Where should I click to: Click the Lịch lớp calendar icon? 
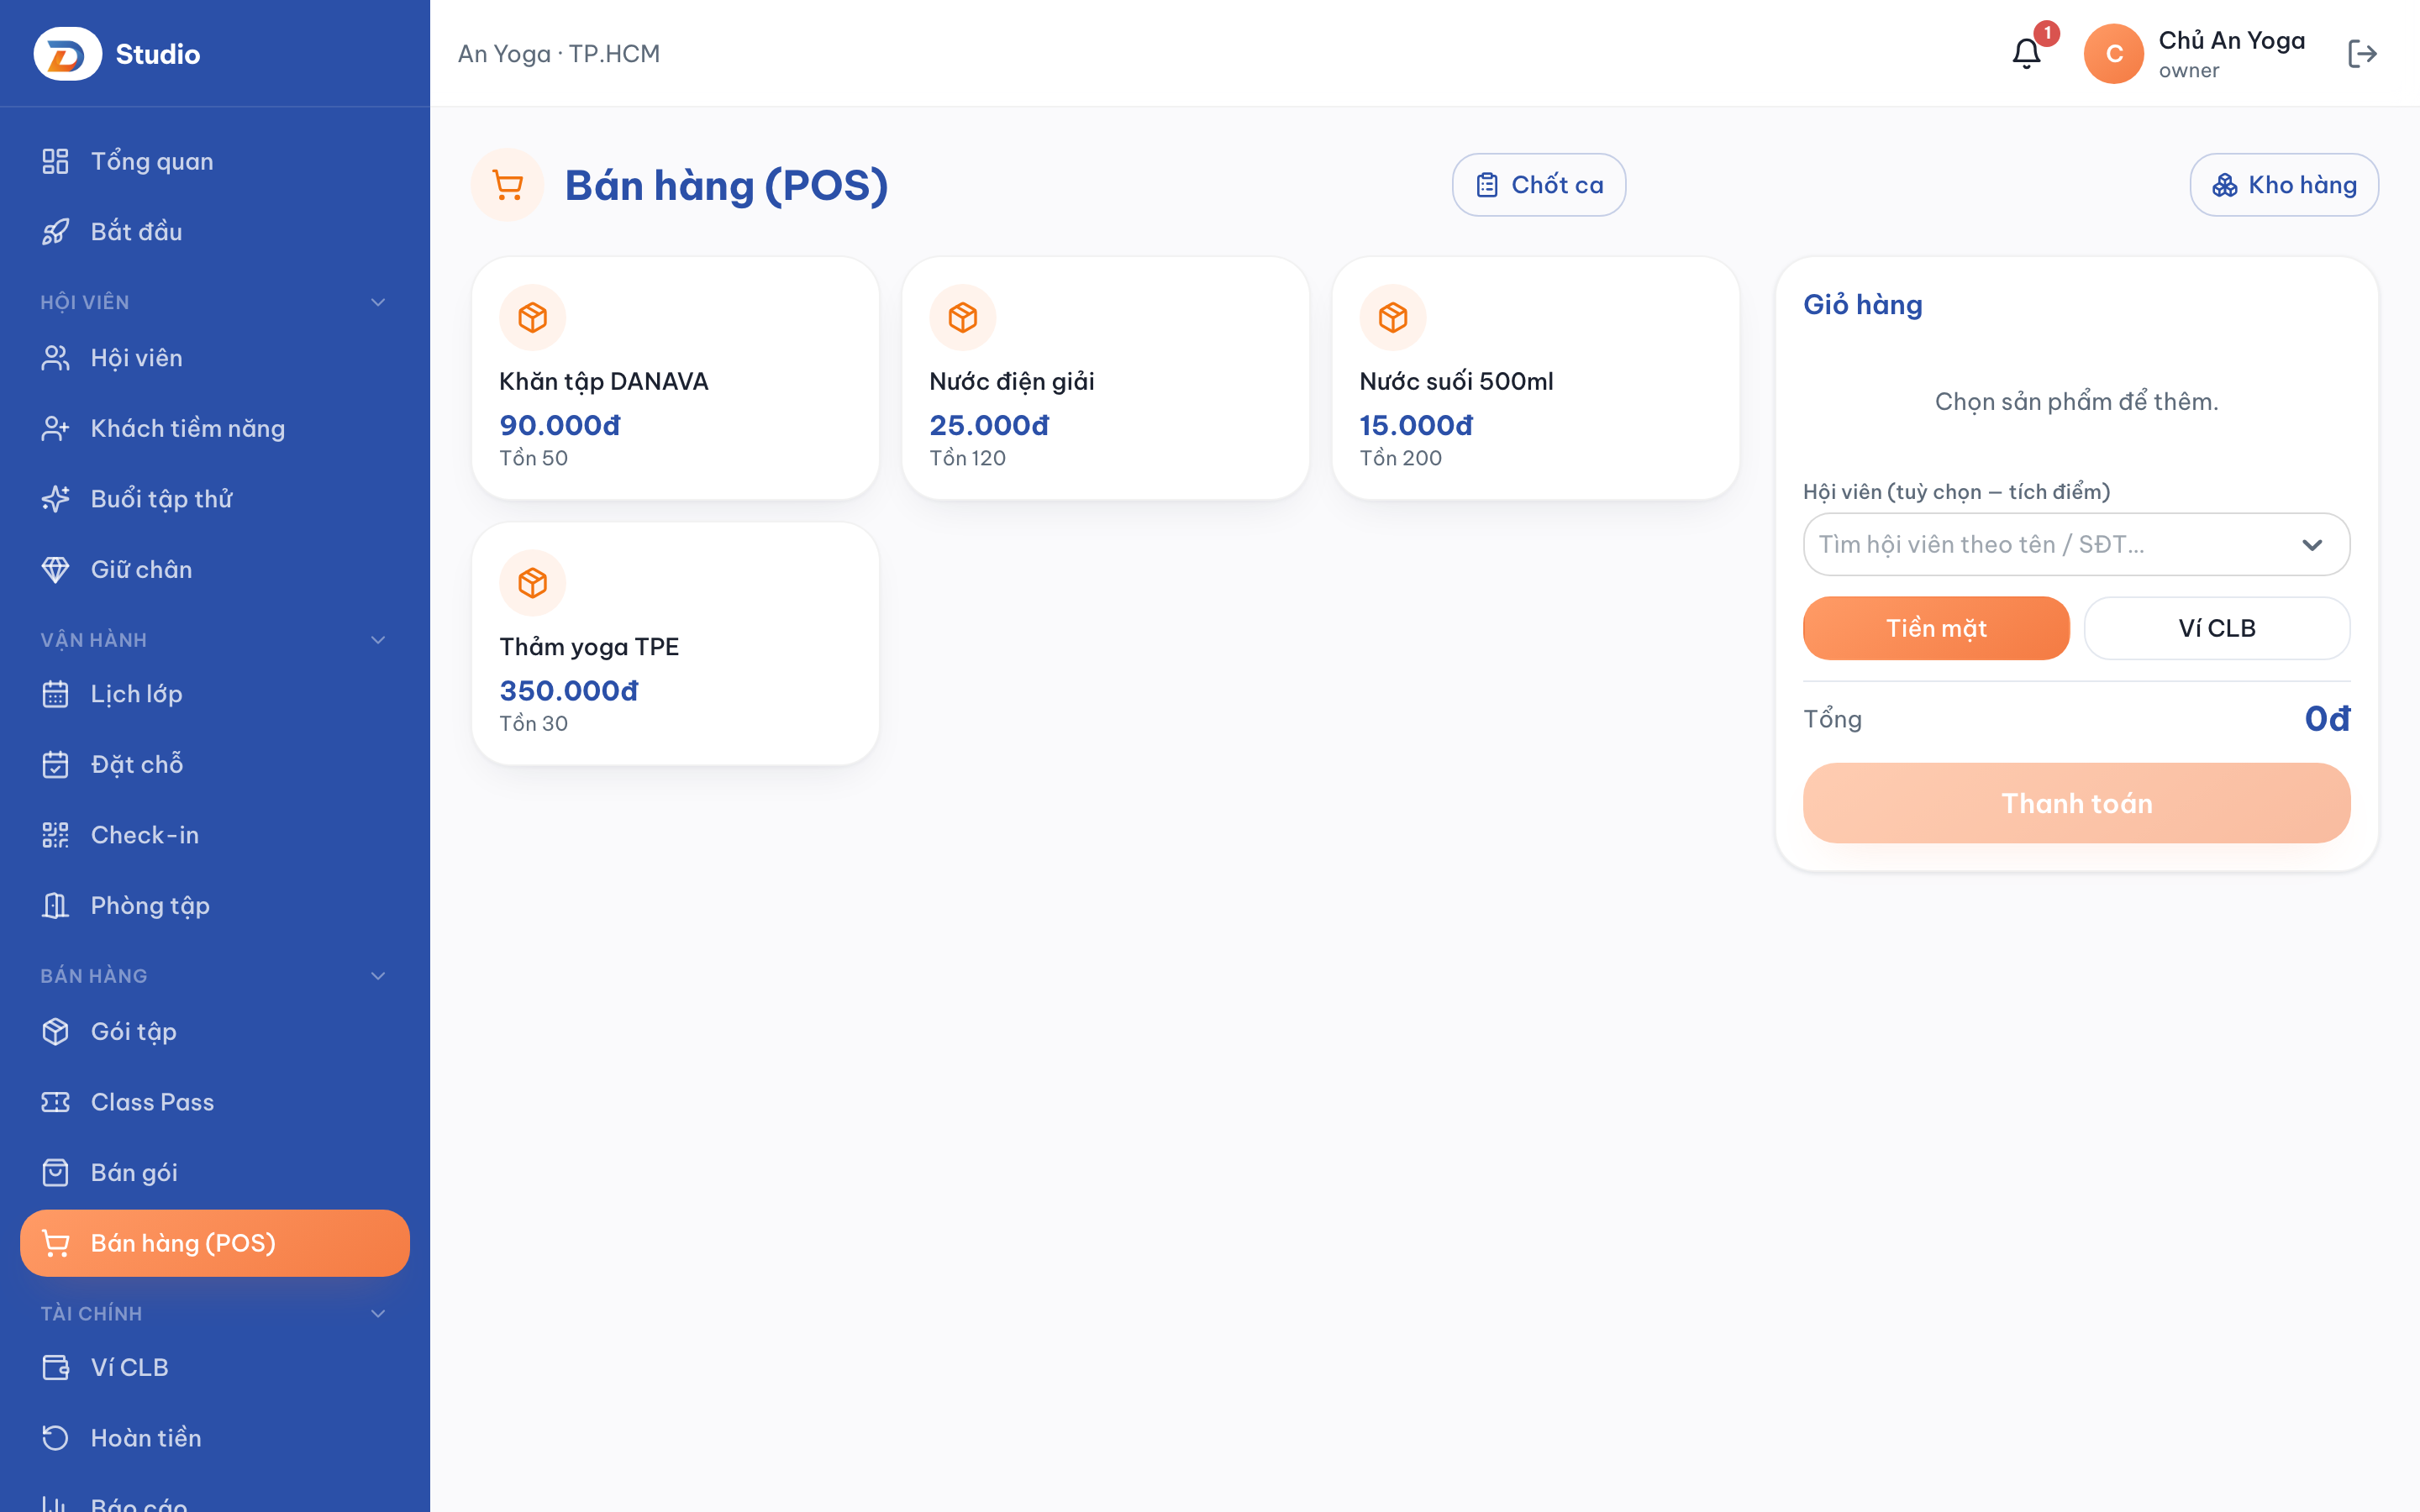[x=55, y=694]
